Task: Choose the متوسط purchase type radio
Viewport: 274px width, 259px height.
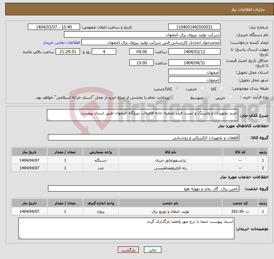Action: pos(208,97)
